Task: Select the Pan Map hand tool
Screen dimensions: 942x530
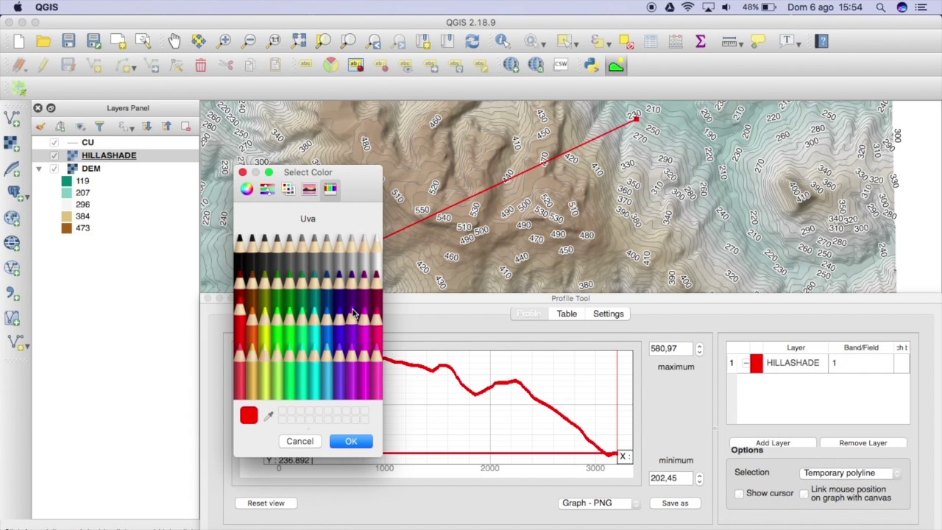Action: tap(174, 41)
